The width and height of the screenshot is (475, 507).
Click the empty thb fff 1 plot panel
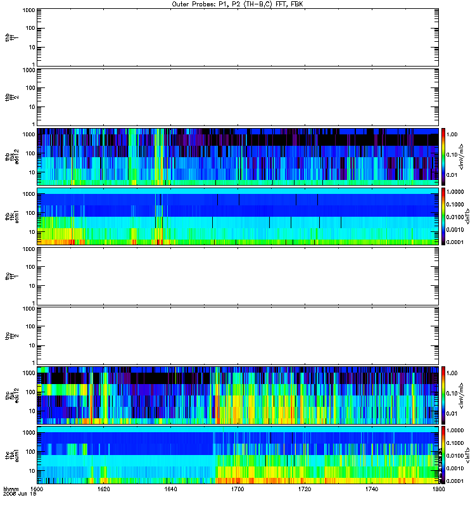237,37
